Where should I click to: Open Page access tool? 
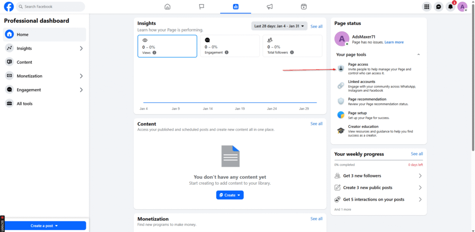[358, 64]
